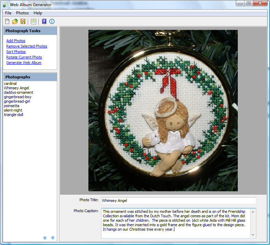Open the Photos menu

(22, 13)
